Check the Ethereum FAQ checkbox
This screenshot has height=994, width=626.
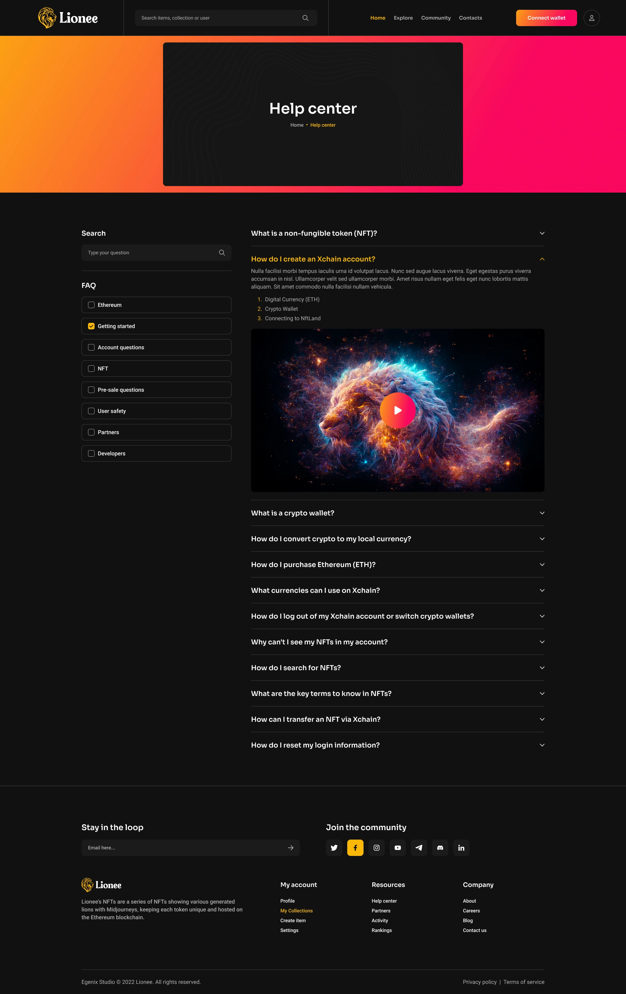[x=91, y=305]
